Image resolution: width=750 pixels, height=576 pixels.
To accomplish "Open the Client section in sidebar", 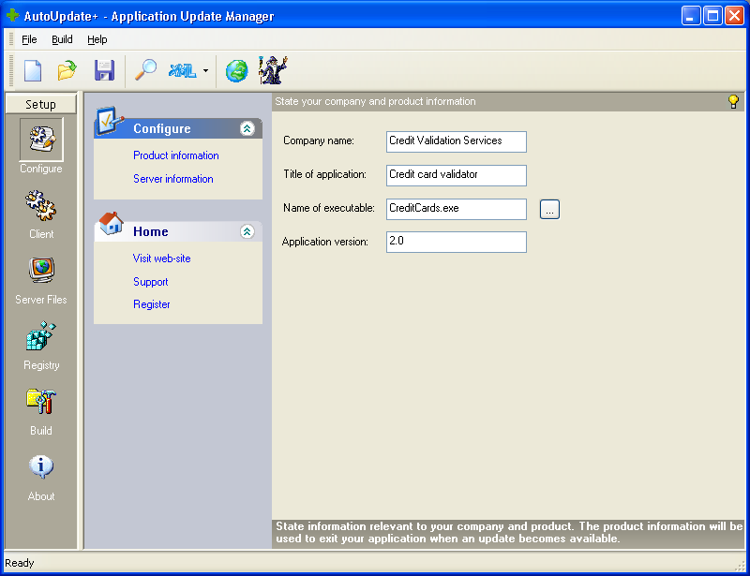I will click(41, 214).
